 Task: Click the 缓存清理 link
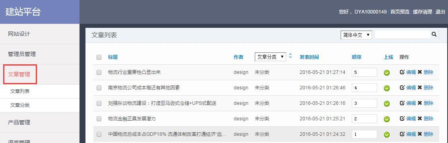click(422, 12)
